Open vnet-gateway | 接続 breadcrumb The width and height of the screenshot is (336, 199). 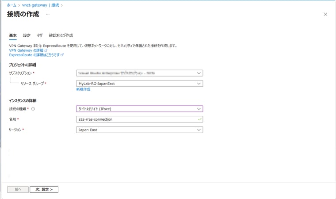click(x=41, y=5)
